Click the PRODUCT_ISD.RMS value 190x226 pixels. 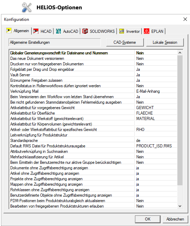click(154, 146)
